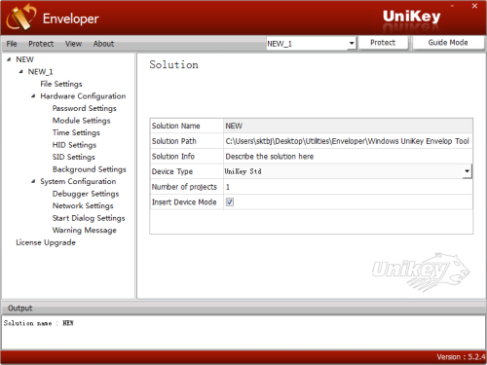This screenshot has height=365, width=487.
Task: Switch to Guide Mode
Action: tap(448, 43)
